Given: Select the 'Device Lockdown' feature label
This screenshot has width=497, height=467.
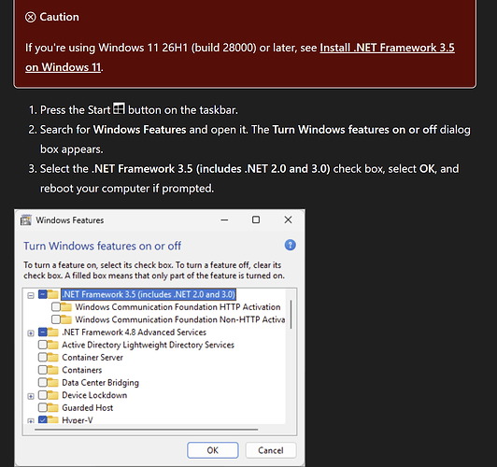Looking at the screenshot, I should (x=94, y=395).
